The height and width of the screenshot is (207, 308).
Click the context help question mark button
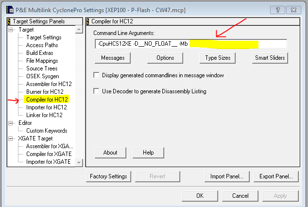click(277, 10)
